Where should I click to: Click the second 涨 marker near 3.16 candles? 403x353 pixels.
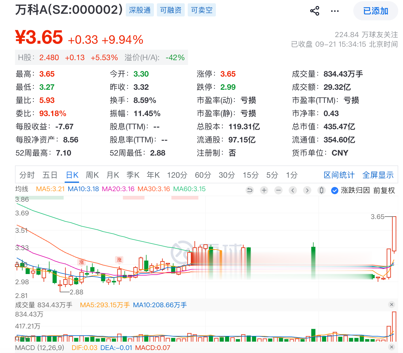tap(119, 260)
